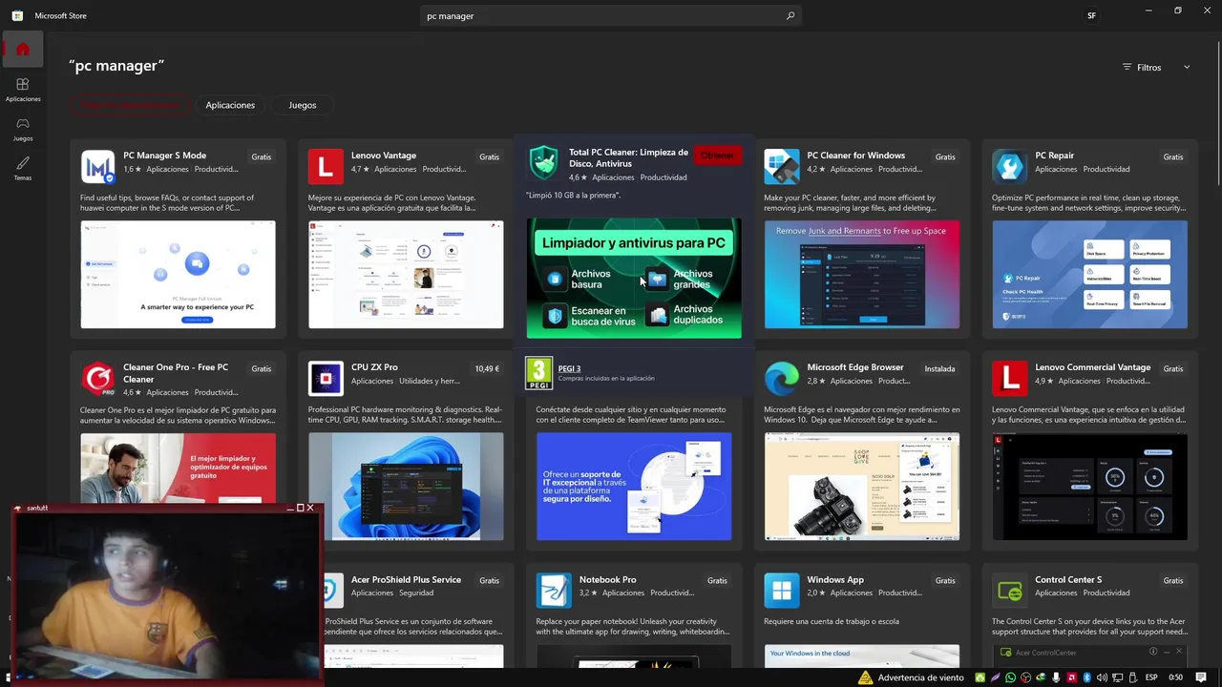
Task: Open Lenovo Commercial Vantage screenshot thumbnail
Action: point(1089,487)
